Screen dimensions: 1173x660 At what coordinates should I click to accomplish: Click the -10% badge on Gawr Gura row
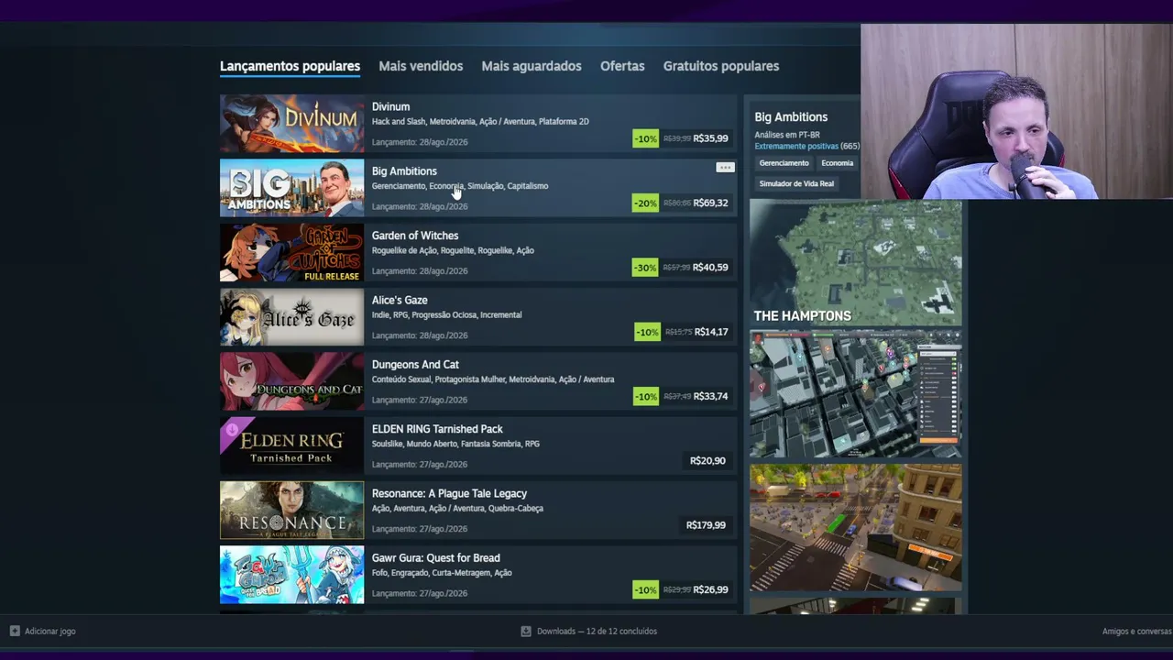[x=646, y=589]
